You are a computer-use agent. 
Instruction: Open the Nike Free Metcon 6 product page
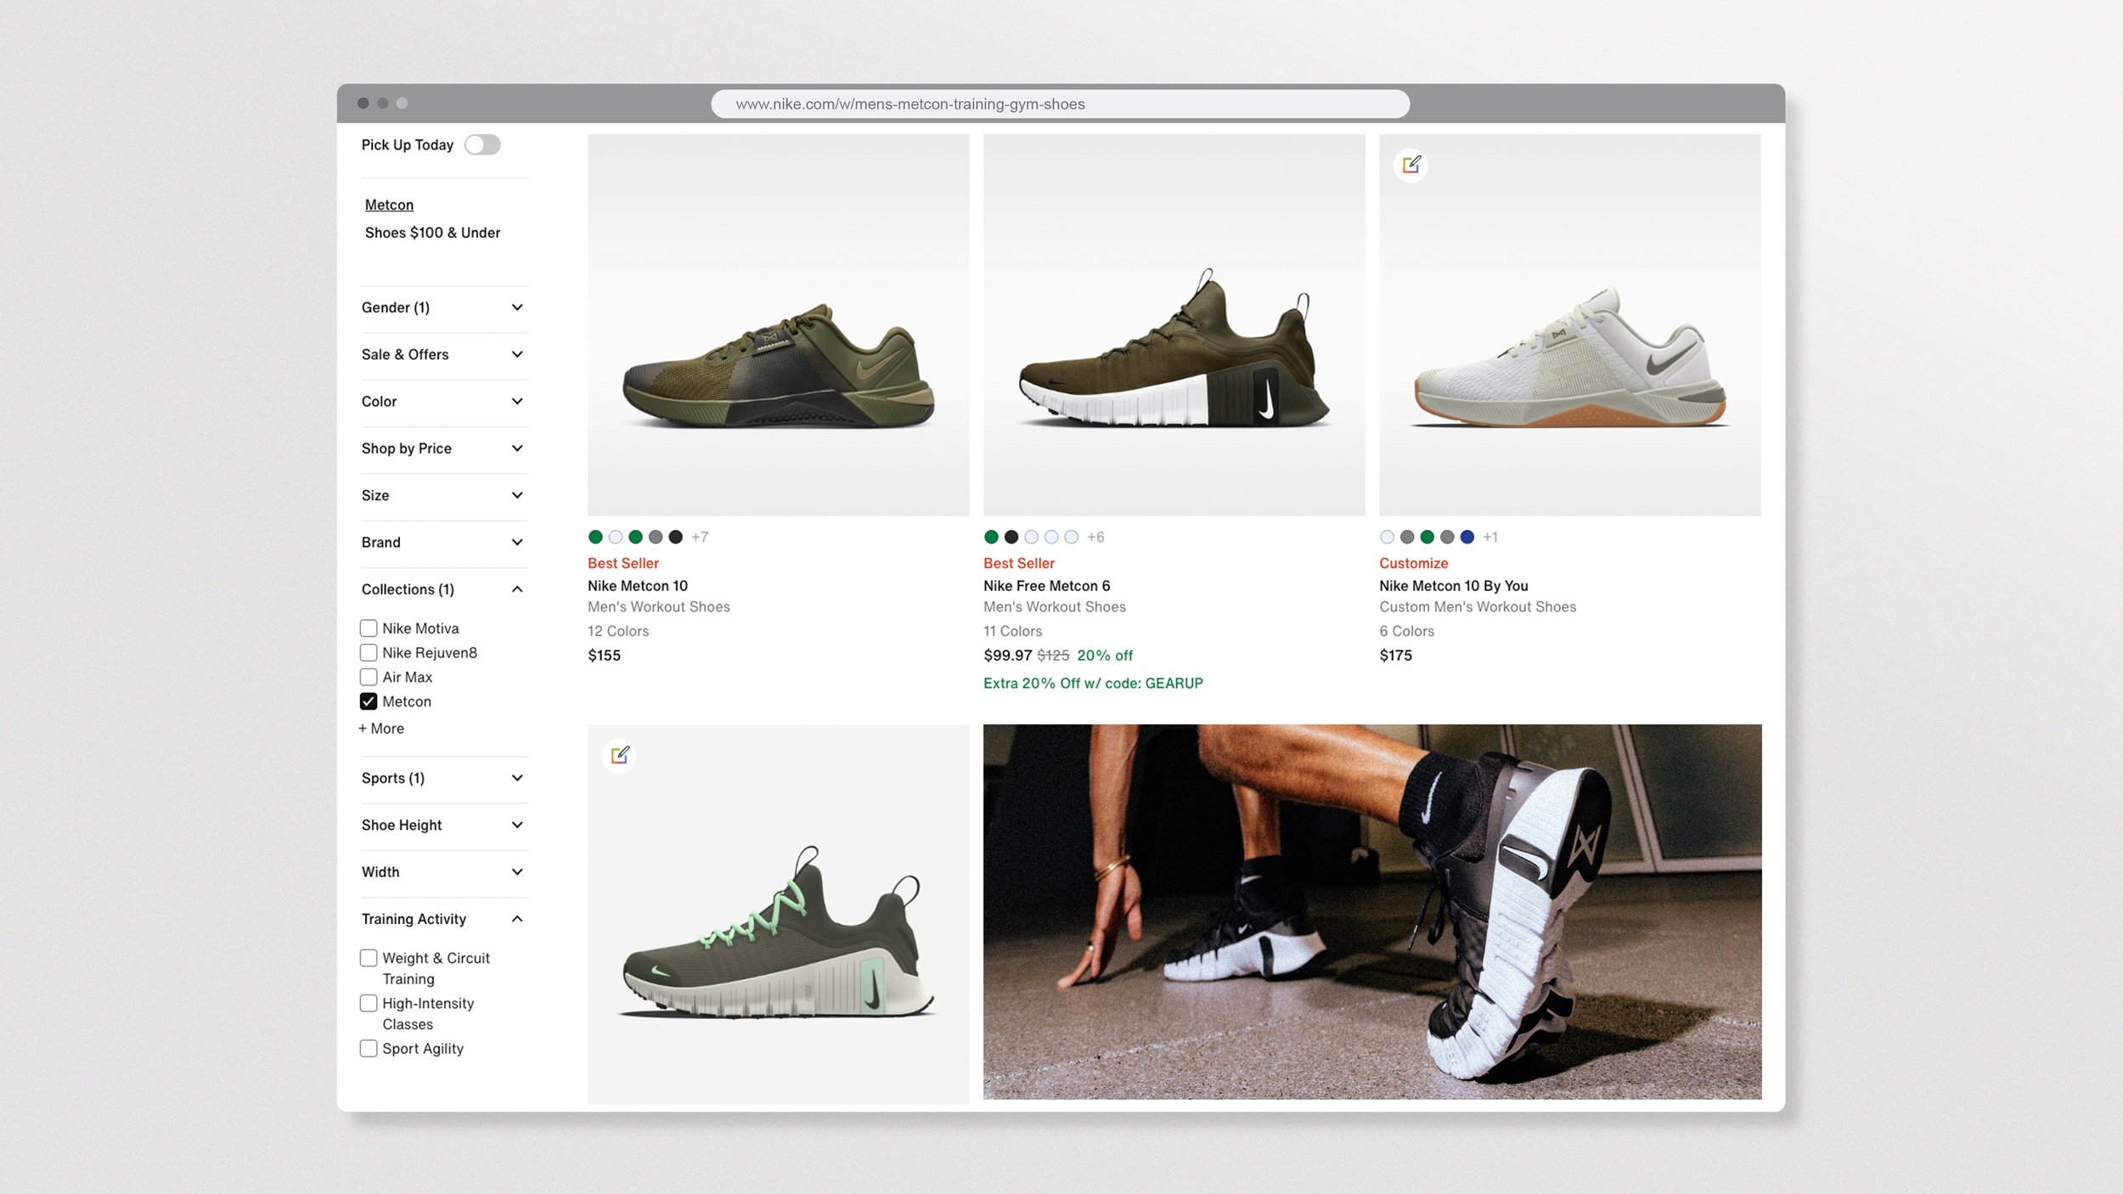coord(1047,585)
